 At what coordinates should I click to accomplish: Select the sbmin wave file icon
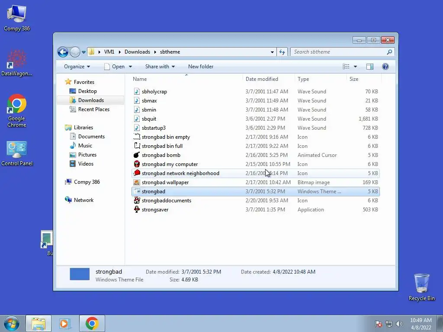137,109
